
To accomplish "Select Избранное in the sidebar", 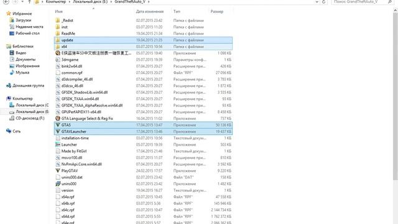I will 19,14.
